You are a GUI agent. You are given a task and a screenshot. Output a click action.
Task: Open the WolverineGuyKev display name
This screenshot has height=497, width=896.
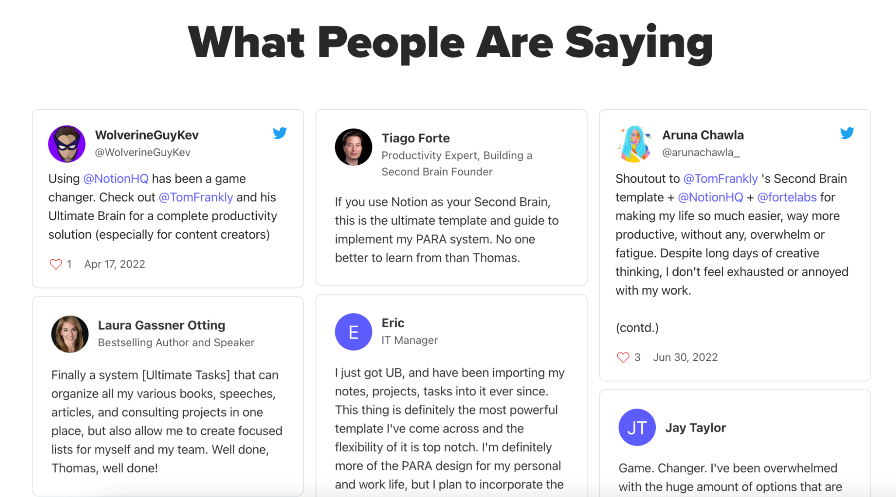(x=147, y=135)
